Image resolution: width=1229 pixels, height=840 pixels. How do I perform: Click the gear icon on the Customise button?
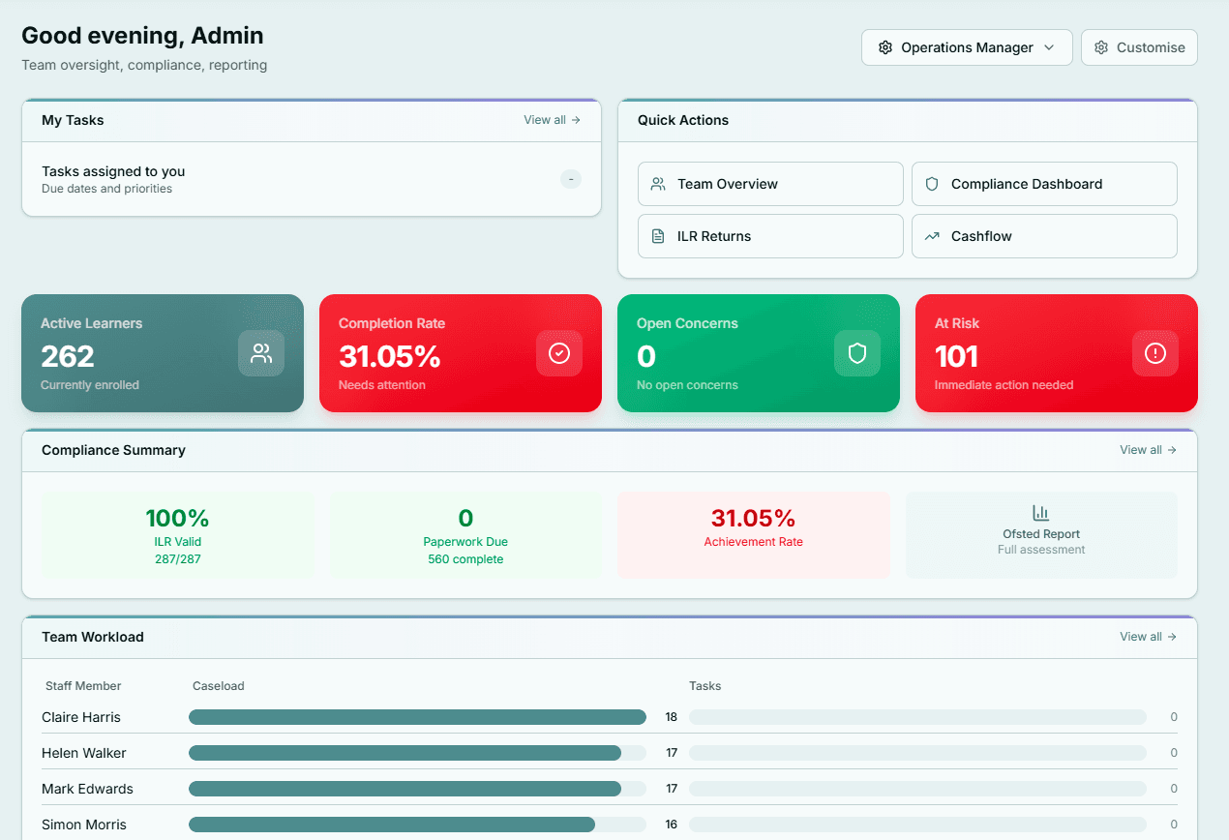(1100, 46)
